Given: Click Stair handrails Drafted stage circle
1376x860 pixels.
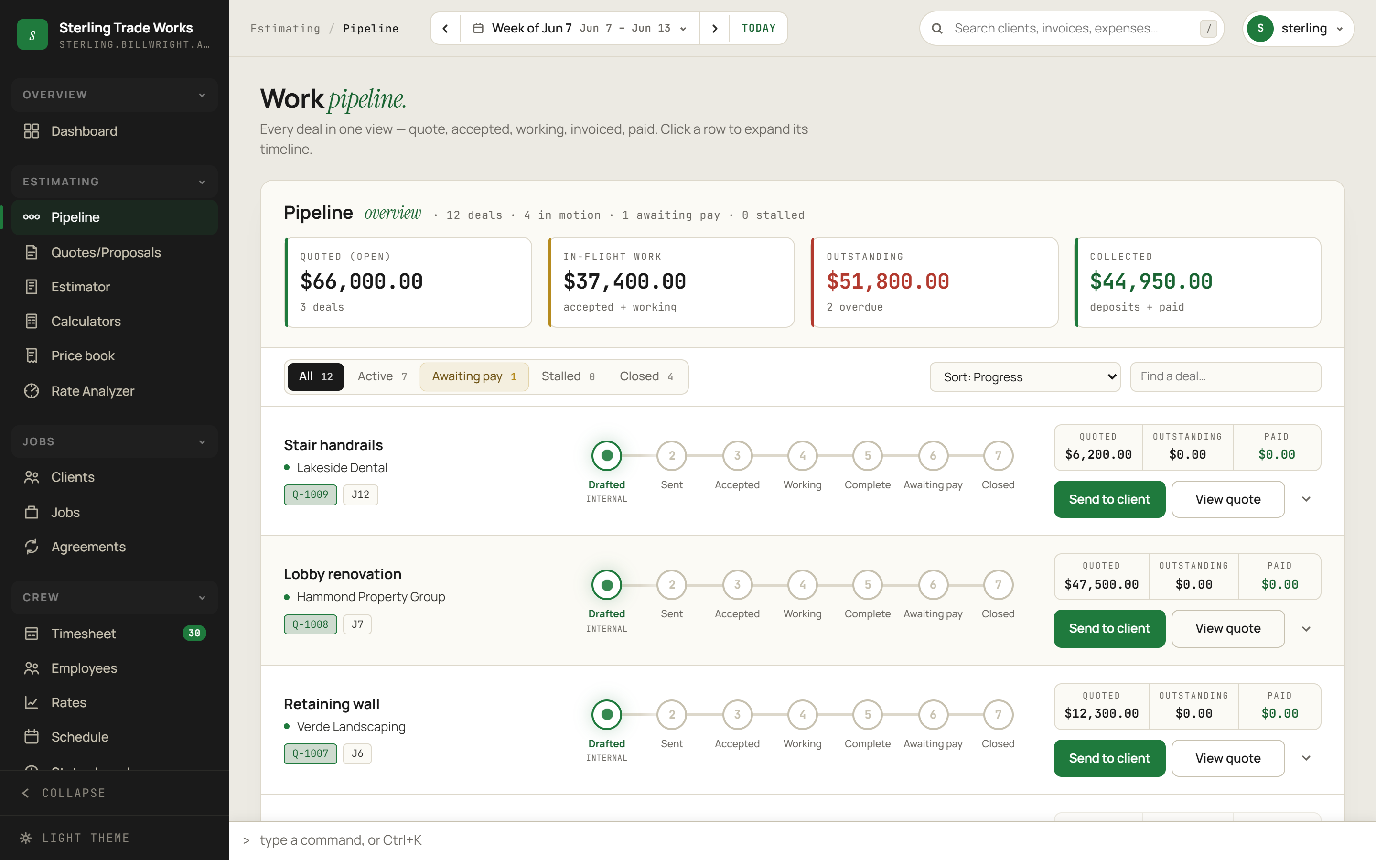Looking at the screenshot, I should pos(607,456).
